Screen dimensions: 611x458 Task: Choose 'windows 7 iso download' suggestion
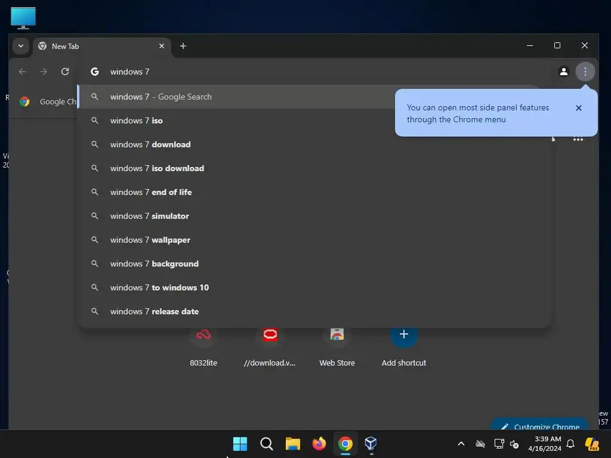314,168
